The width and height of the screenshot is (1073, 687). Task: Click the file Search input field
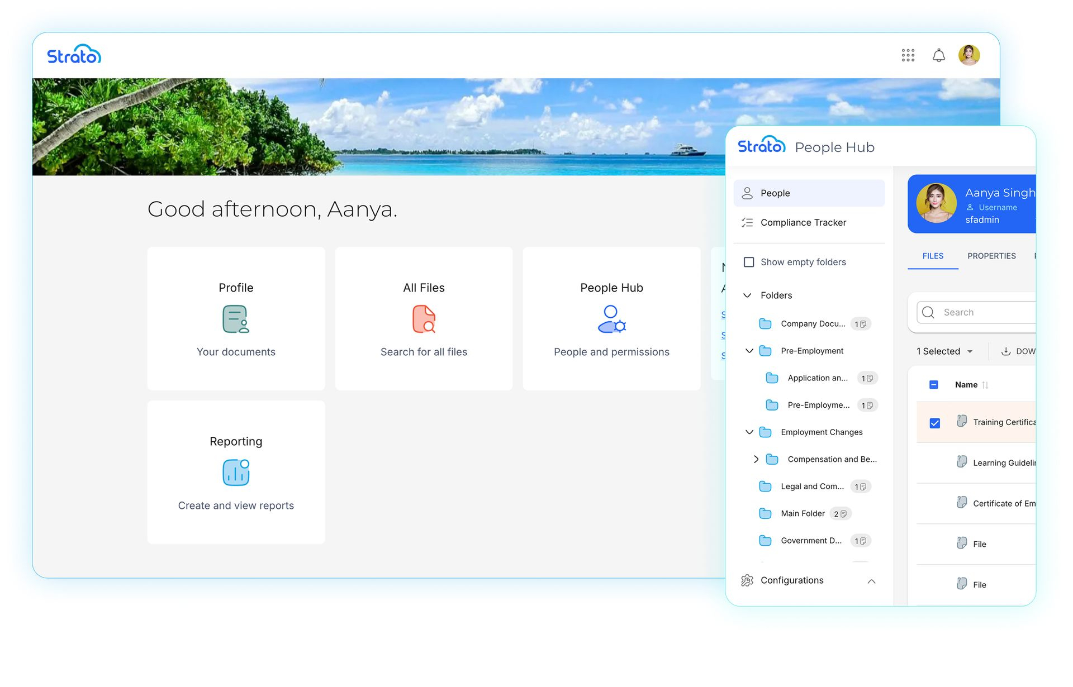(986, 312)
